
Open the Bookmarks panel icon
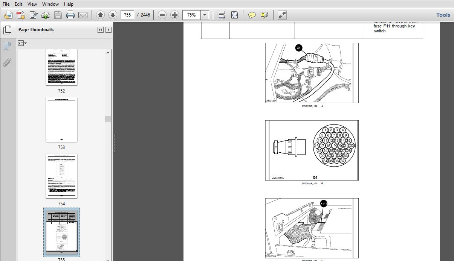[7, 46]
